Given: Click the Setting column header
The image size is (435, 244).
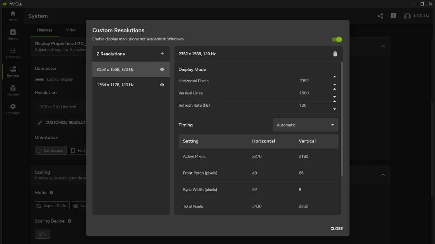Looking at the screenshot, I should 191,141.
